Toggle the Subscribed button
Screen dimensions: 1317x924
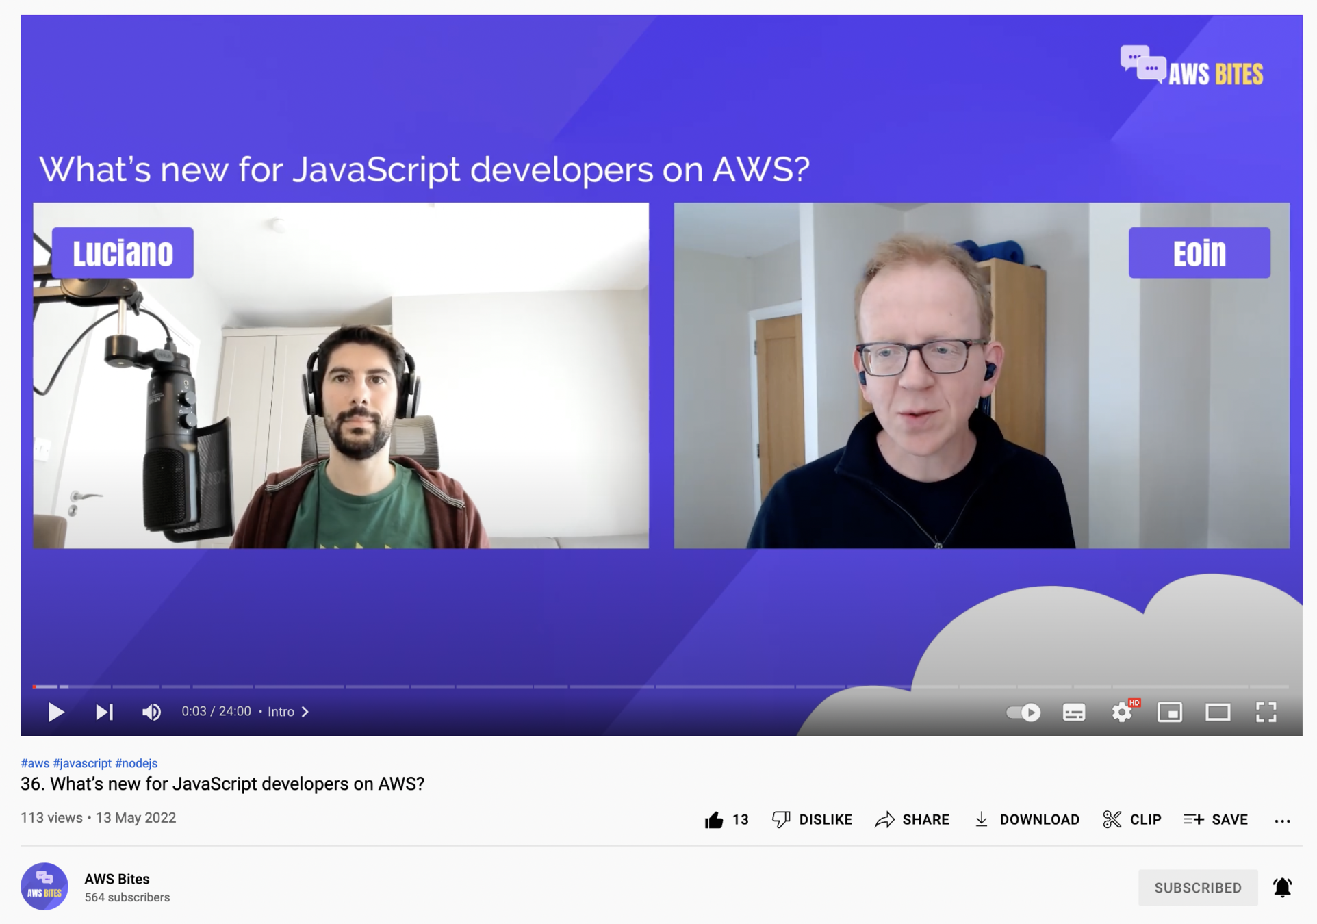(x=1197, y=888)
